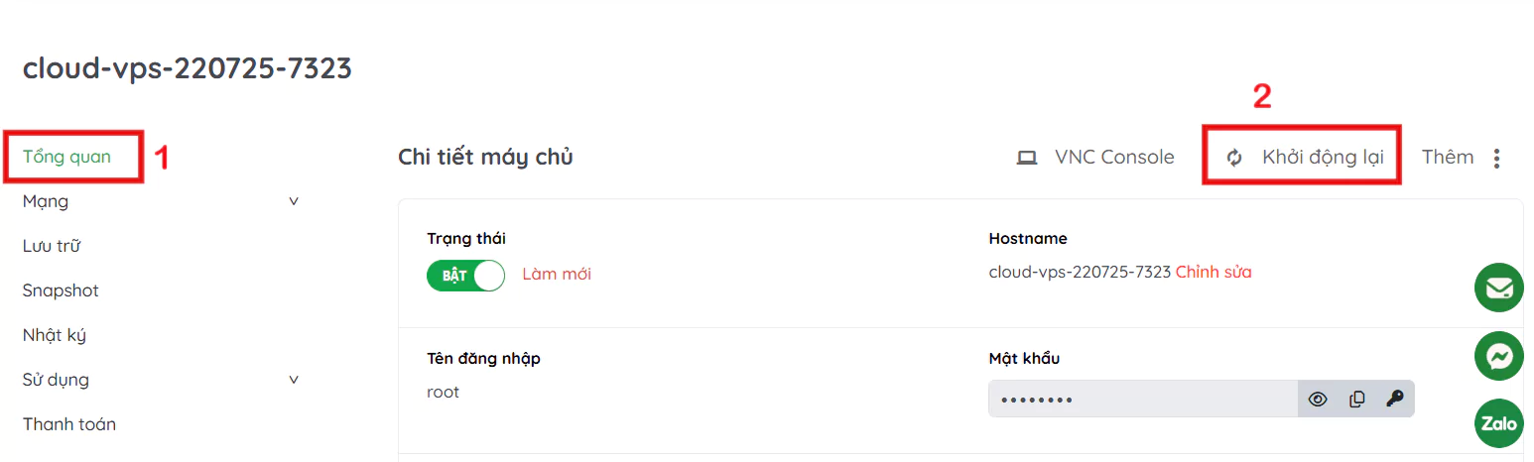Open the Snapshot sidebar item

pos(61,290)
